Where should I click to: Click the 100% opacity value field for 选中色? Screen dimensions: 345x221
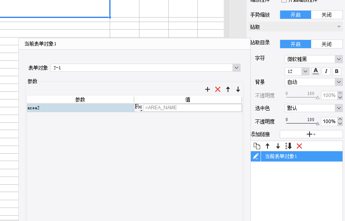pos(329,122)
